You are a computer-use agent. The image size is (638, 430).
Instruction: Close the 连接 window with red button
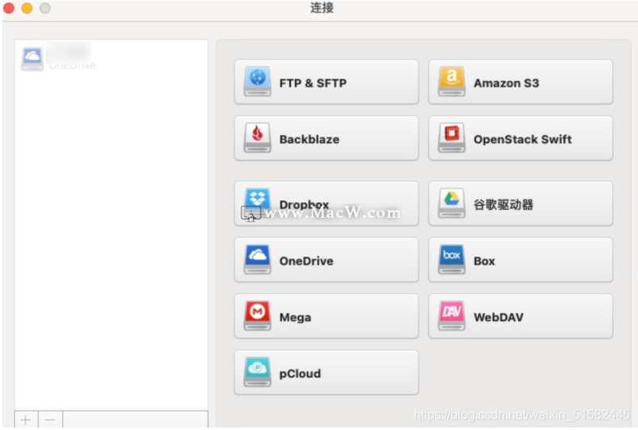(9, 8)
